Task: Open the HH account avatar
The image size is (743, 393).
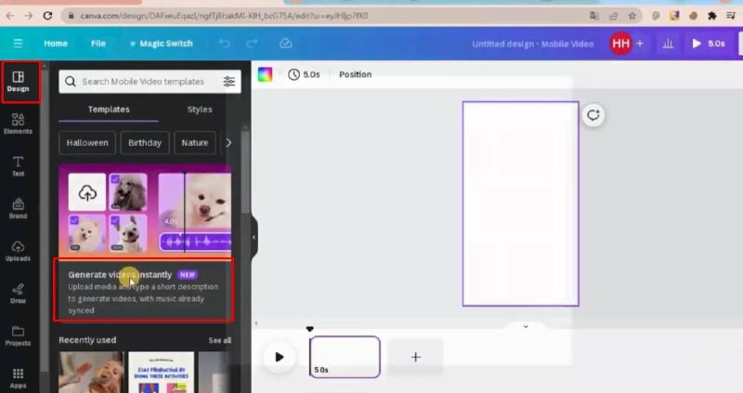Action: (620, 44)
